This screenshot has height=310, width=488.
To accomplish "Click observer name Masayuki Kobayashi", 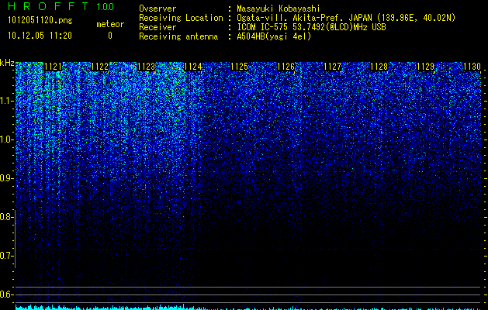I will coord(278,9).
